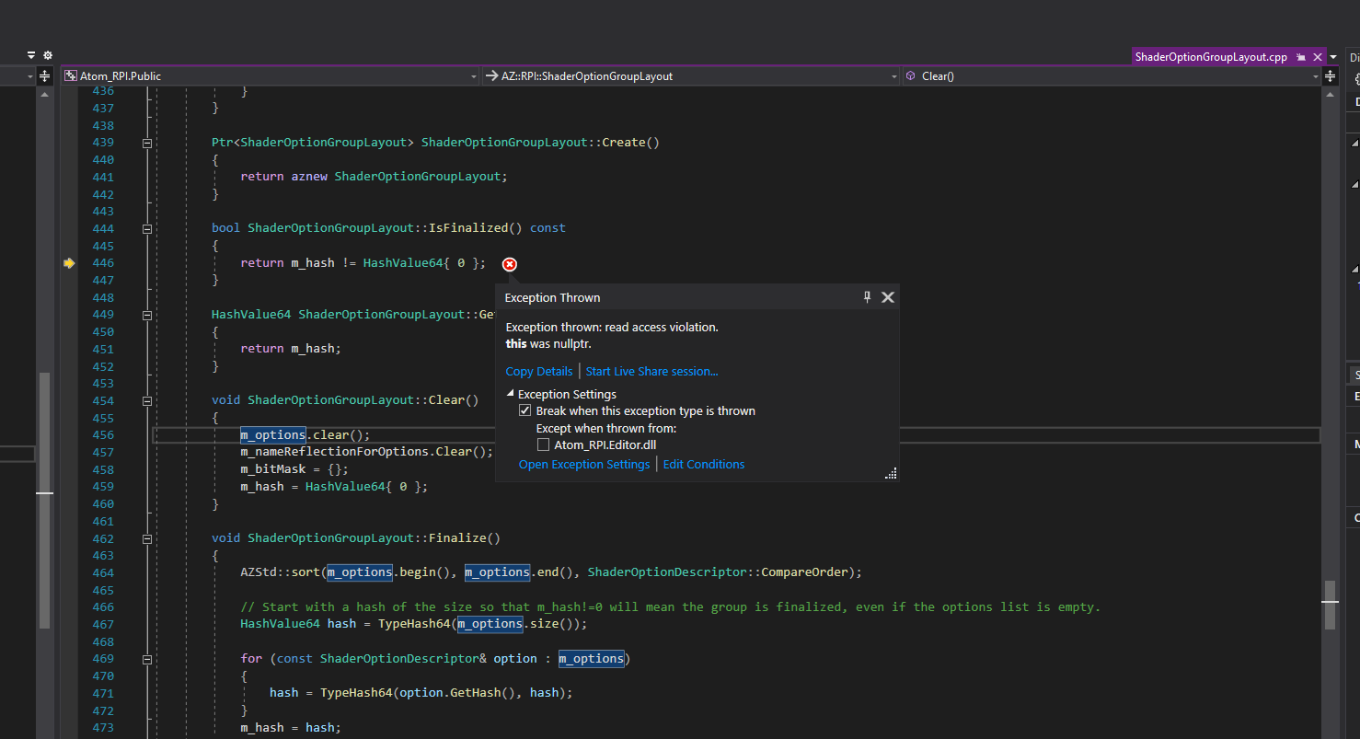Image resolution: width=1360 pixels, height=739 pixels.
Task: Collapse the Exception Settings section
Action: coord(511,393)
